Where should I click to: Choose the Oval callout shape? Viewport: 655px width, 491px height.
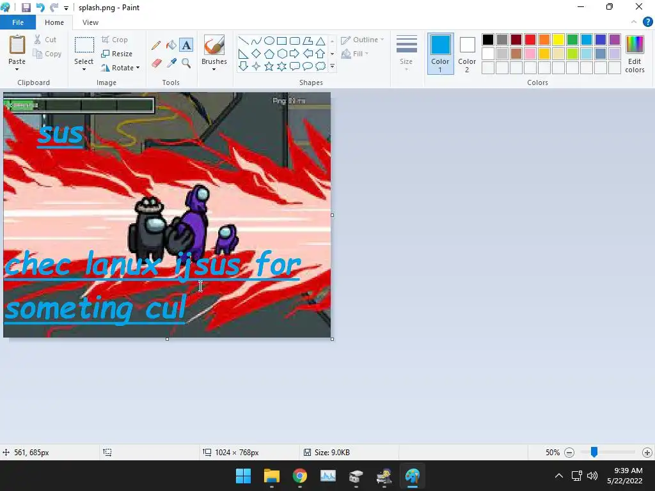point(308,66)
